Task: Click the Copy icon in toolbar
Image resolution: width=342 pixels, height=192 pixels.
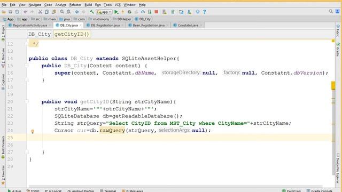Action: (x=46, y=12)
